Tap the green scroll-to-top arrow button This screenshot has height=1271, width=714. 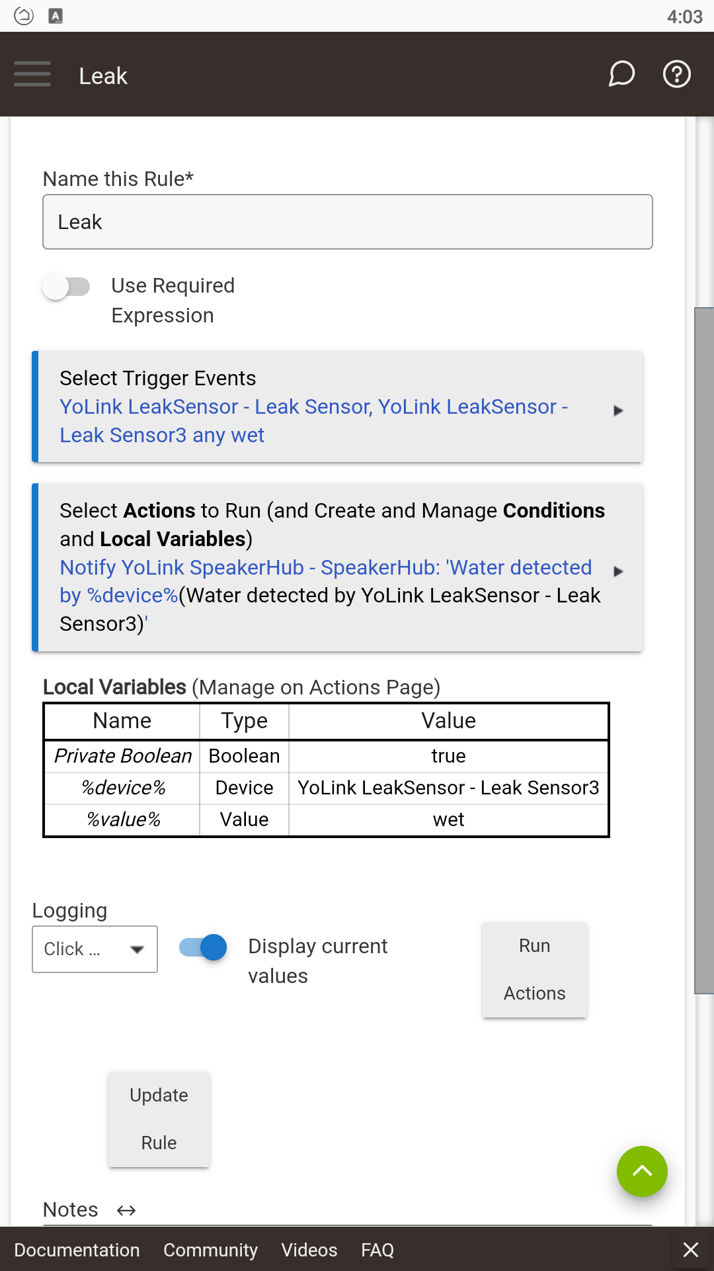pos(642,1171)
